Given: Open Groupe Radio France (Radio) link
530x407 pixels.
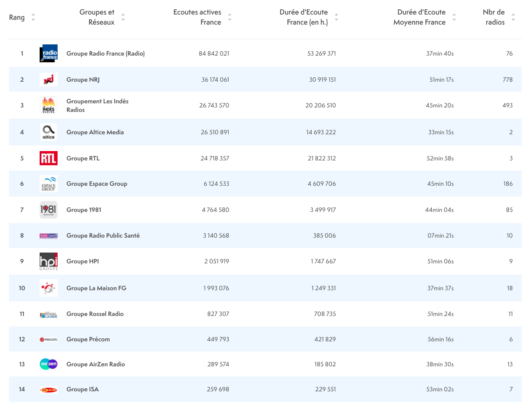Looking at the screenshot, I should click(105, 54).
